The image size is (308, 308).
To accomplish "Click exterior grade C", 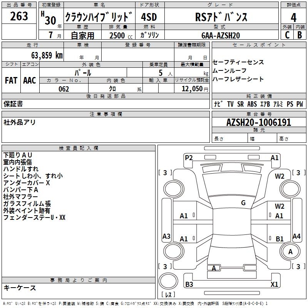I will tap(287, 35).
